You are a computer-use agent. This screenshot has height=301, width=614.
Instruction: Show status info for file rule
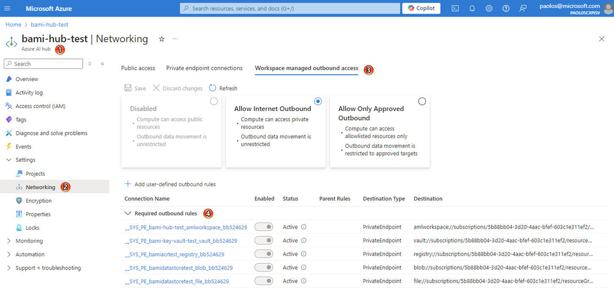pyautogui.click(x=304, y=281)
